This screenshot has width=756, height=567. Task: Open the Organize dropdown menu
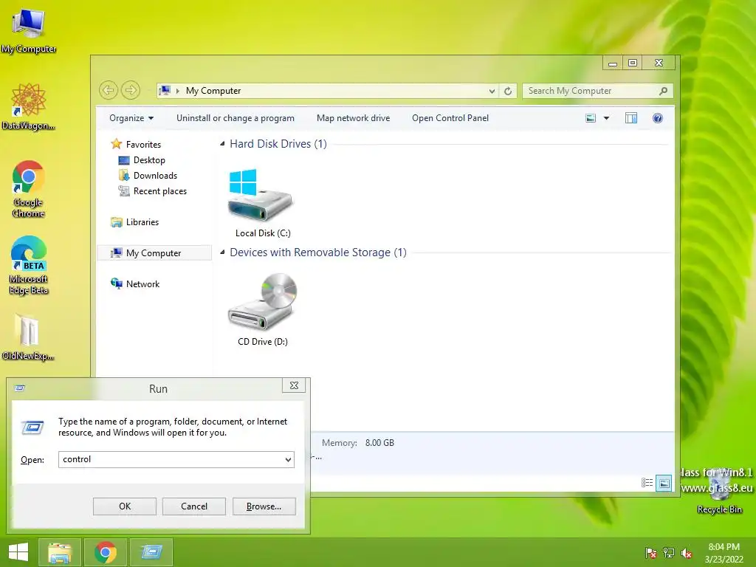[x=131, y=118]
